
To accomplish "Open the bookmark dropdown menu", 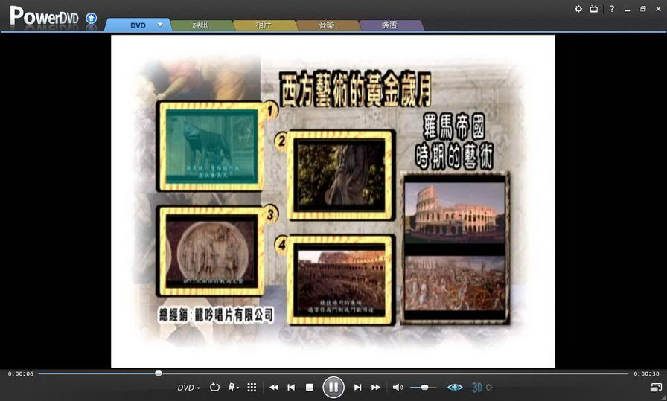I will point(234,388).
